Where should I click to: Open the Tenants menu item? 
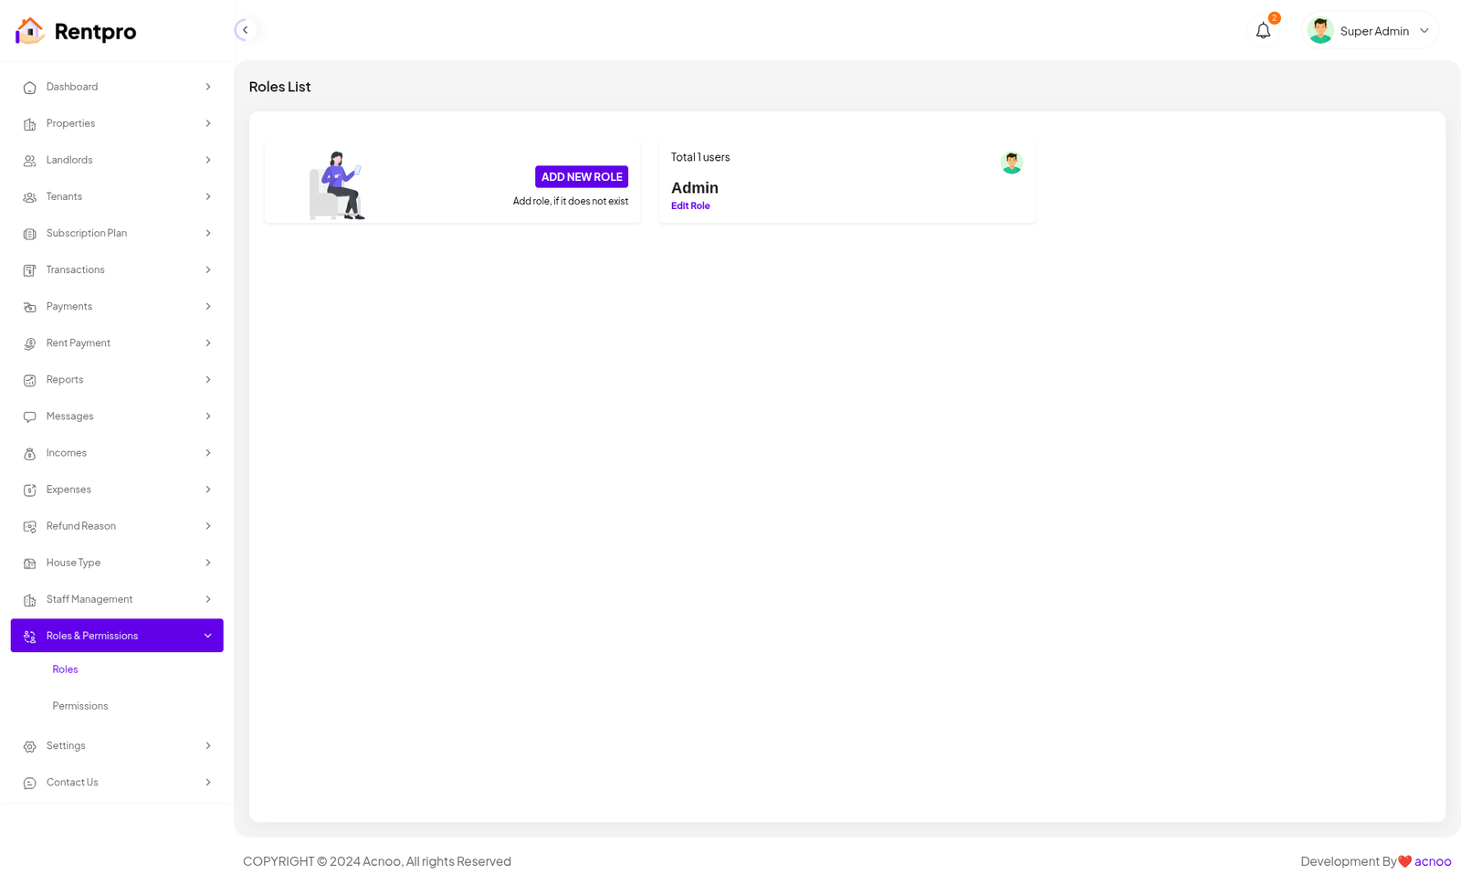click(x=64, y=196)
